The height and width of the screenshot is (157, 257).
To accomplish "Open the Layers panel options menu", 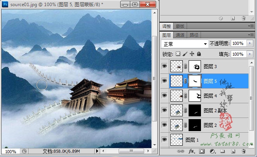I will pyautogui.click(x=251, y=35).
